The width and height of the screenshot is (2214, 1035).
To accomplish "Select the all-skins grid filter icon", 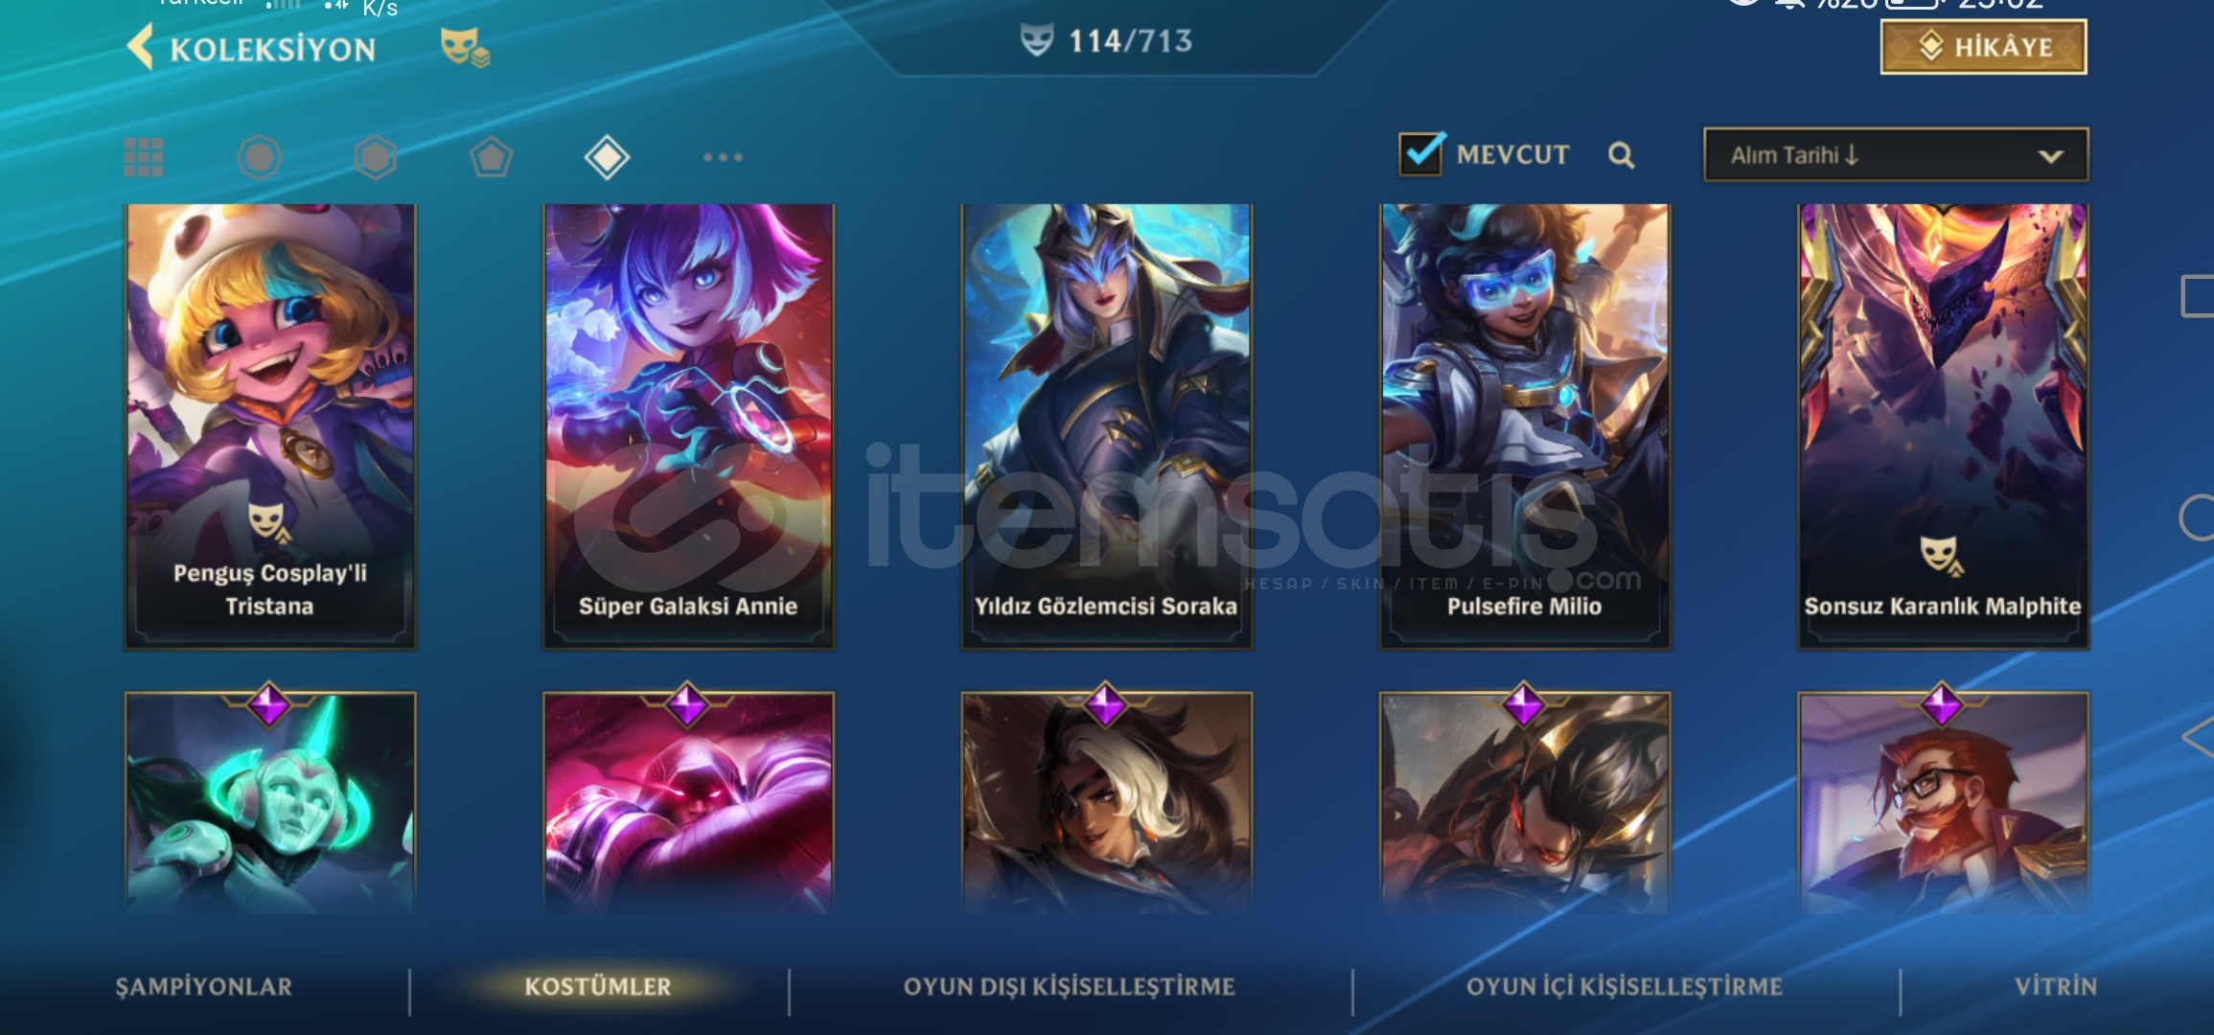I will click(144, 157).
